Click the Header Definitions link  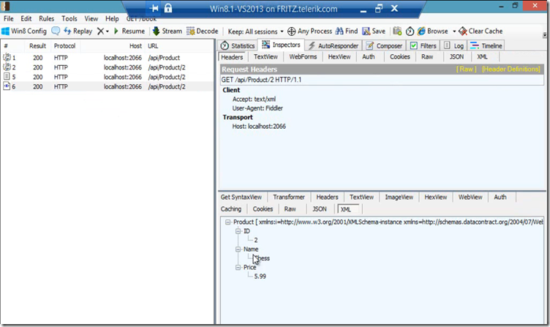[x=511, y=69]
